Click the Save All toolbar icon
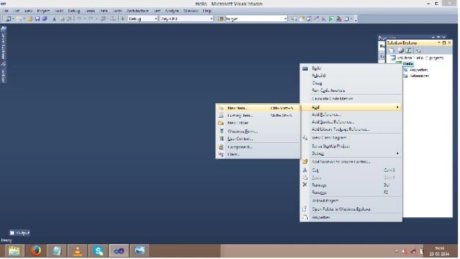Image resolution: width=460 pixels, height=259 pixels. point(45,19)
